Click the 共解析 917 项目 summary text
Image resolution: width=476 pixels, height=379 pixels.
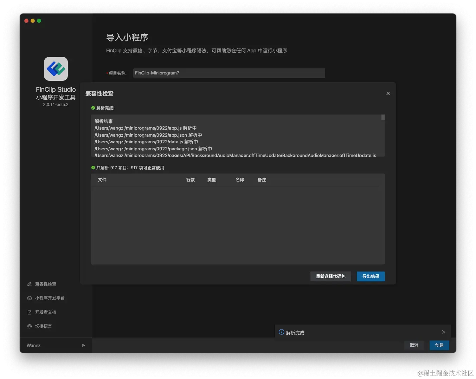130,168
